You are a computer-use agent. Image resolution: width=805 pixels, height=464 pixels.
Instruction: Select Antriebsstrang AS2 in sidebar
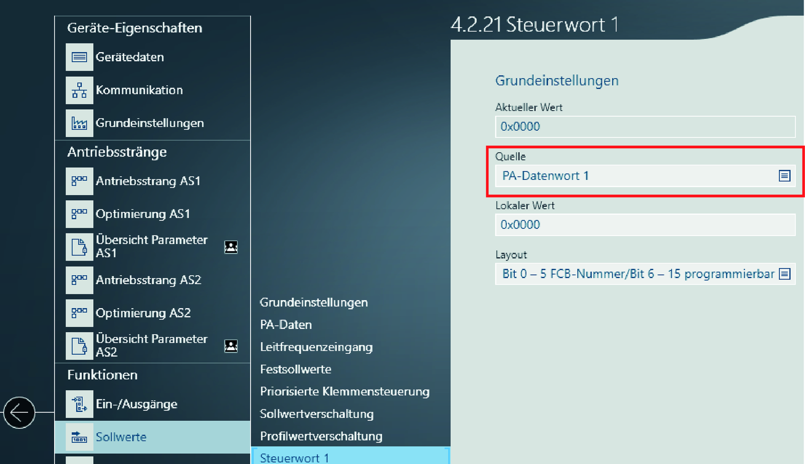(x=148, y=280)
